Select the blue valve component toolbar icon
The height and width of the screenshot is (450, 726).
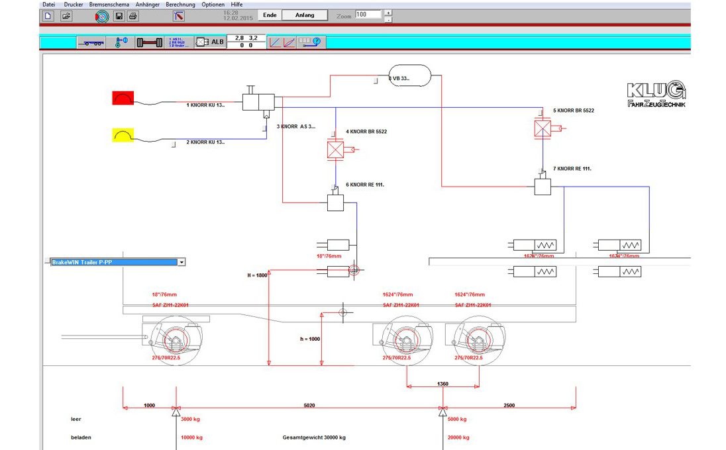click(120, 42)
